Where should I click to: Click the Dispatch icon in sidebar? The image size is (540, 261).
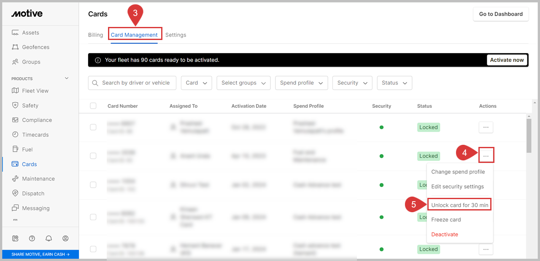pyautogui.click(x=15, y=194)
